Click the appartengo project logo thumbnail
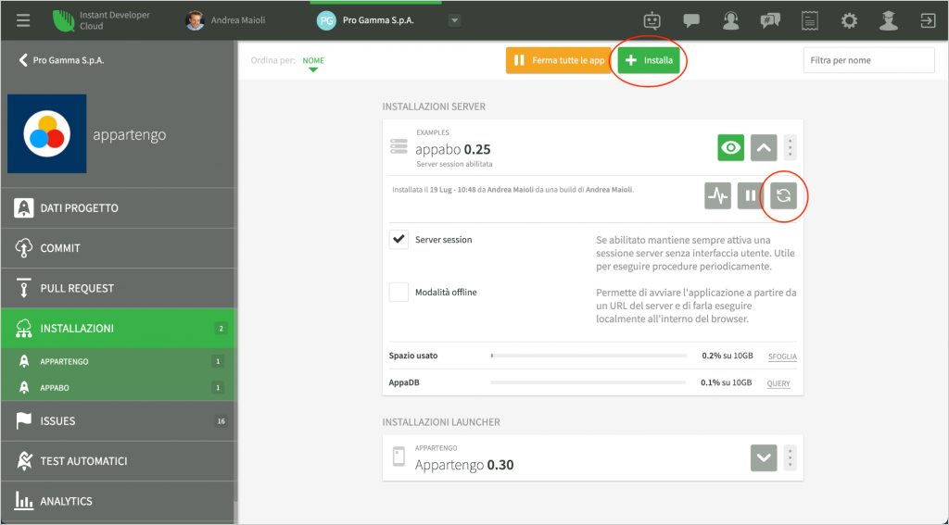Viewport: 949px width, 525px height. (46, 133)
